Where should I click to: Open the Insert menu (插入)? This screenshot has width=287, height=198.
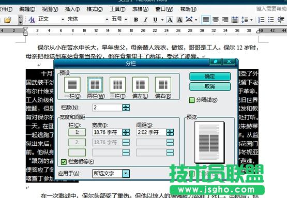72,9
